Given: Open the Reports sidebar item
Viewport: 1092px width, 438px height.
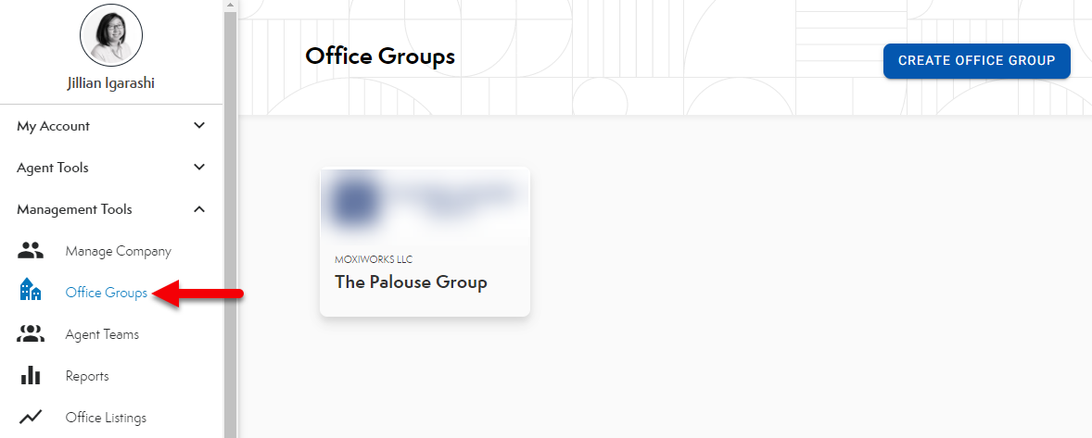Looking at the screenshot, I should (87, 376).
